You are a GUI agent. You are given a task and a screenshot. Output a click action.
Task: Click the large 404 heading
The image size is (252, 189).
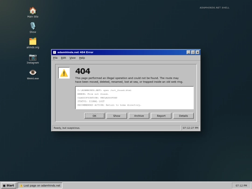[83, 71]
